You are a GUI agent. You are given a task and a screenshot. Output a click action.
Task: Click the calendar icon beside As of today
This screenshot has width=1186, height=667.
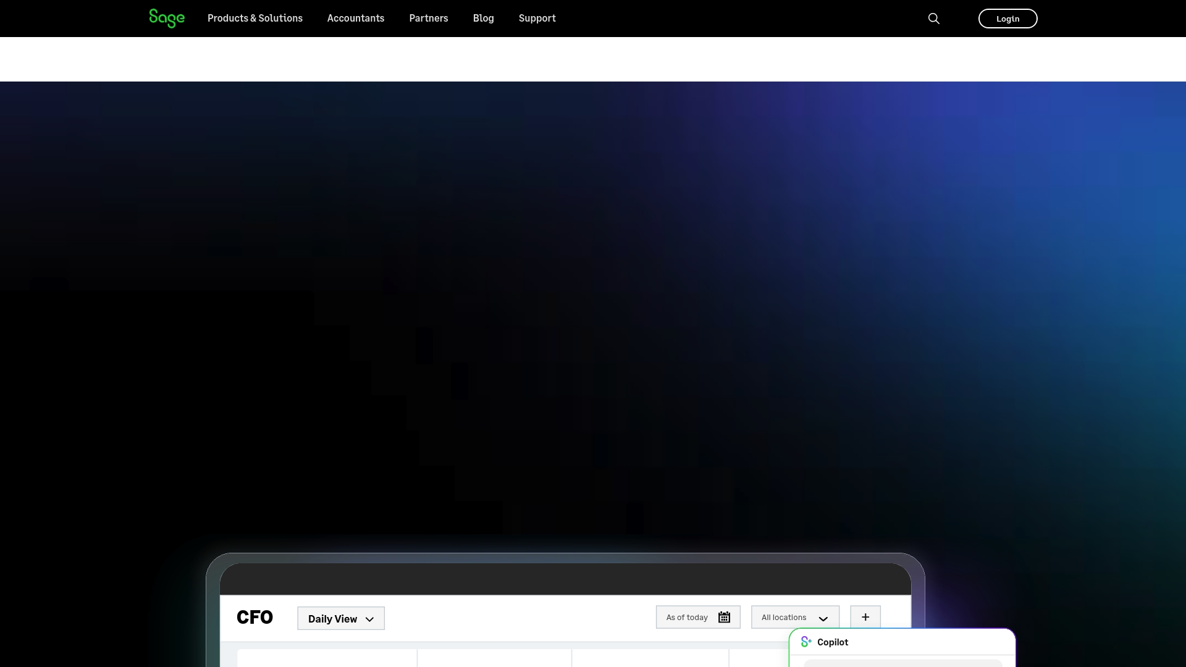tap(724, 617)
